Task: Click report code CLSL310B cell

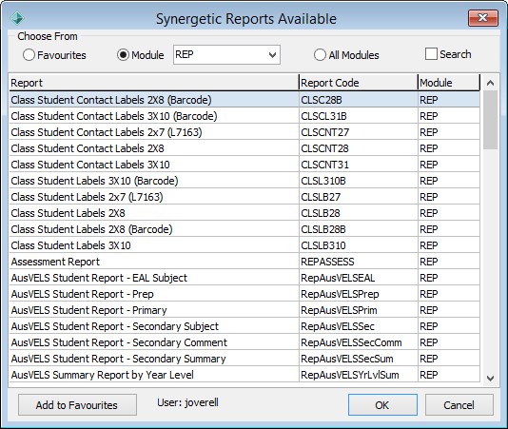Action: click(359, 181)
